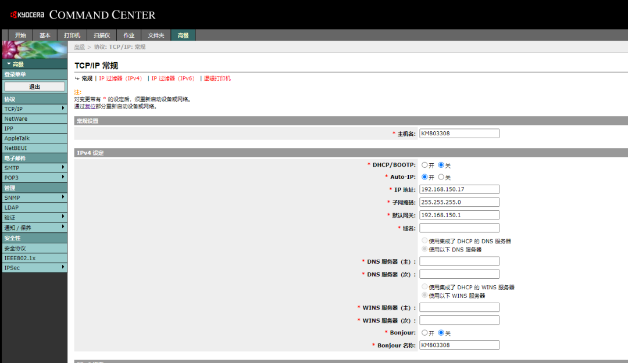Viewport: 628px width, 363px height.
Task: Expand POP3 submenu arrow
Action: 63,177
